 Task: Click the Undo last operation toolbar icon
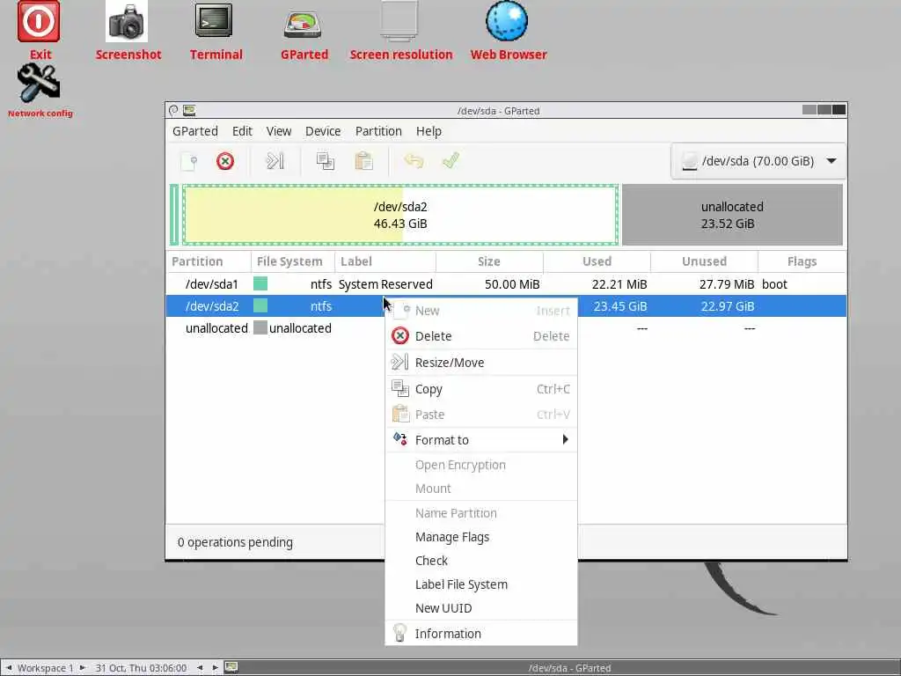click(x=414, y=161)
